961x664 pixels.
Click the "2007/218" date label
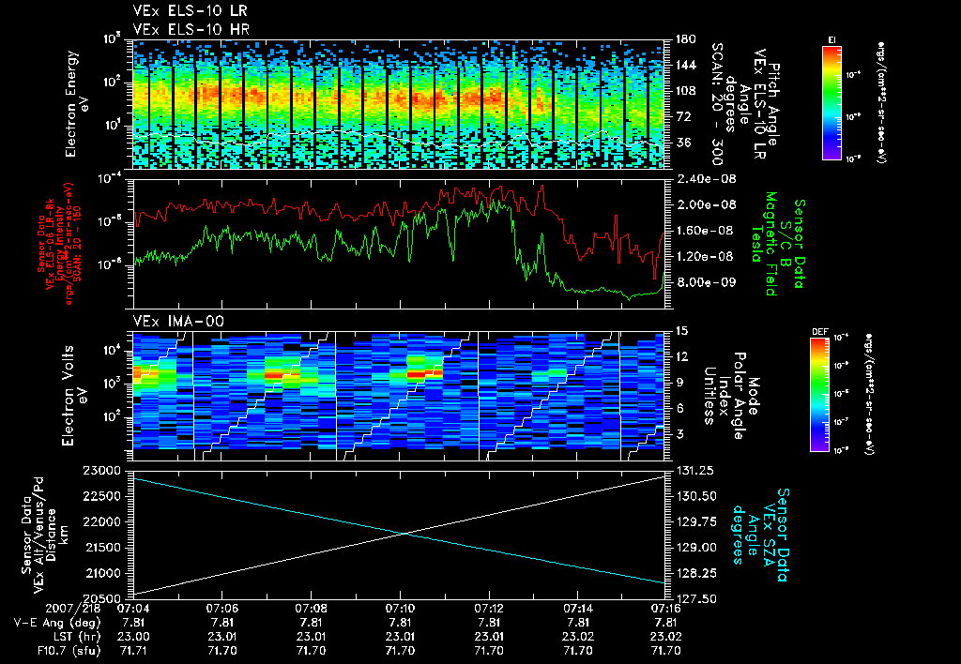(73, 609)
